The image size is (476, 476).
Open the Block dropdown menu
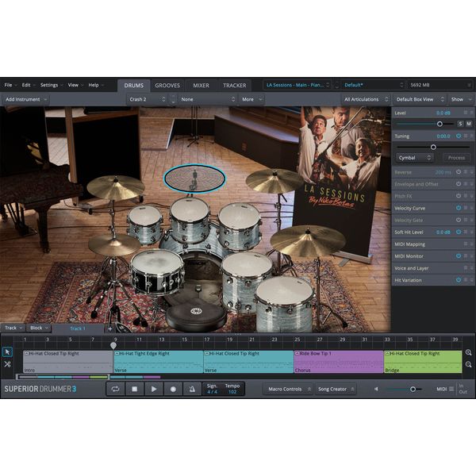[x=39, y=328]
